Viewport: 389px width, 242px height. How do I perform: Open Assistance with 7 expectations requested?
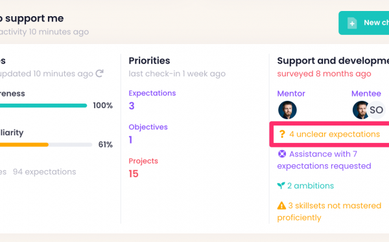point(324,160)
